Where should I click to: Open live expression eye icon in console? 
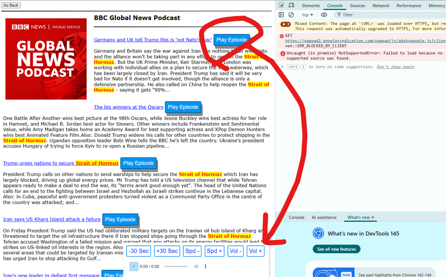point(324,15)
